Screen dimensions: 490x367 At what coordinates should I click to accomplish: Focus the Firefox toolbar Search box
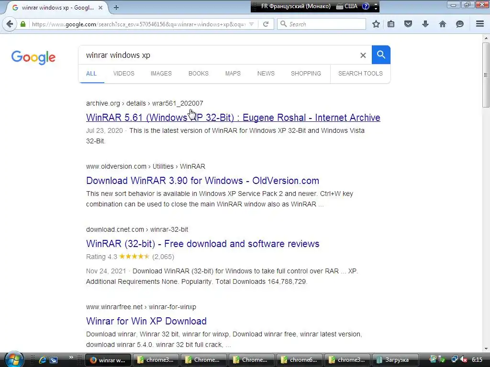322,24
